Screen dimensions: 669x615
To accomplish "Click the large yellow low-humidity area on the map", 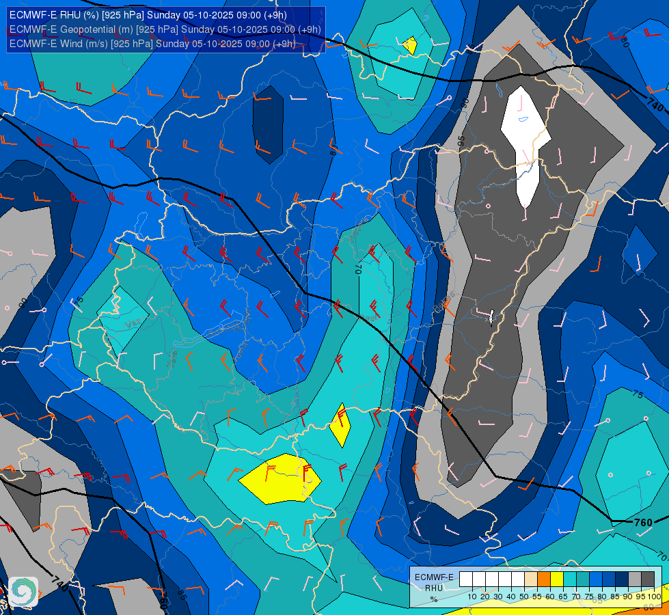I will (279, 478).
